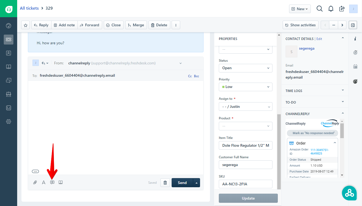Screen dimensions: 362x206
Task: Open the Solutions book sidebar icon
Action: click(x=9, y=67)
